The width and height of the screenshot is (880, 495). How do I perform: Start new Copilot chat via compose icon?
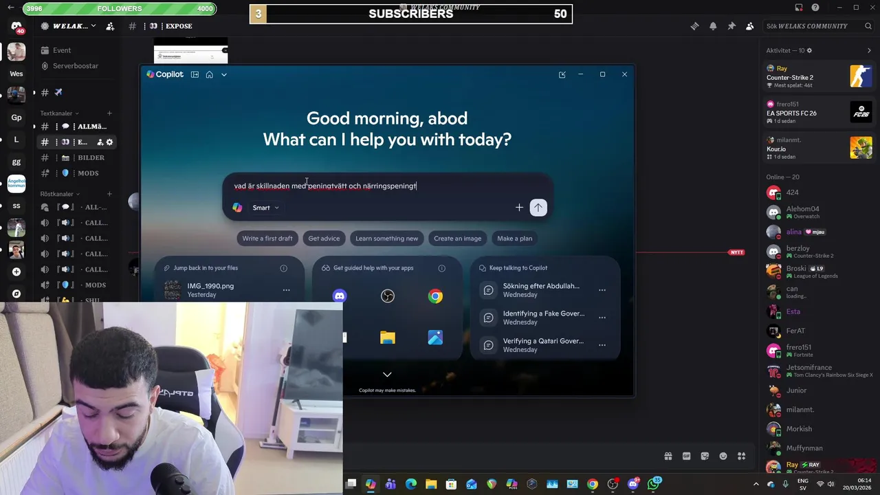(x=562, y=74)
